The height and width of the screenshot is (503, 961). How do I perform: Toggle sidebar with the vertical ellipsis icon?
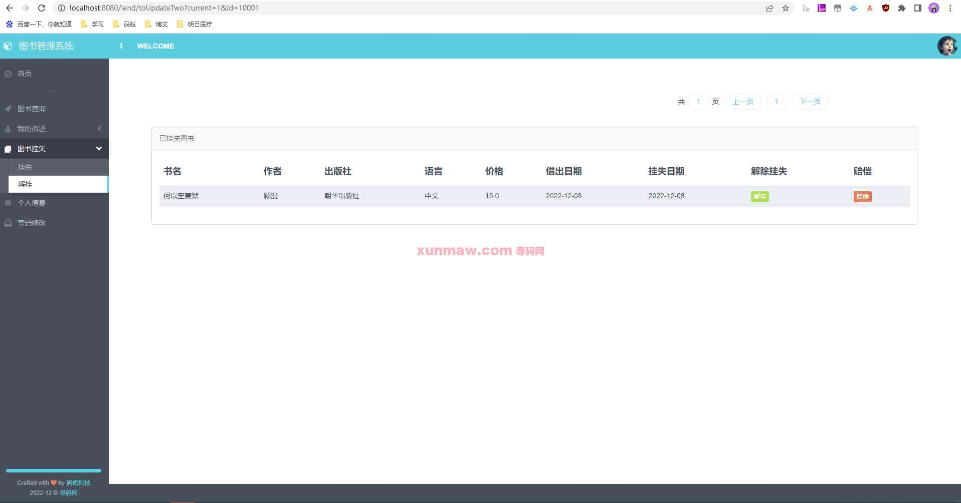coord(121,46)
